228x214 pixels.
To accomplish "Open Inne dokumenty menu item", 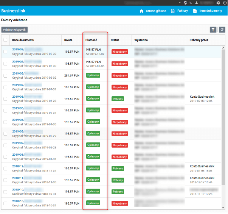I will point(211,11).
